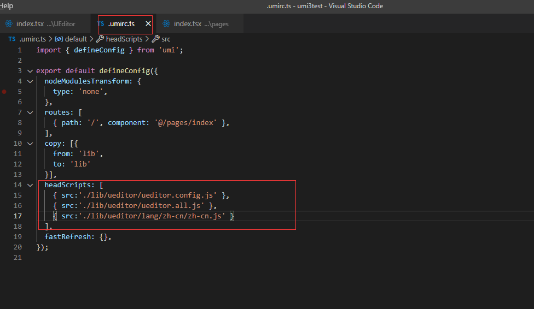The image size is (534, 309).
Task: Click 'component' key on line 8
Action: click(127, 122)
